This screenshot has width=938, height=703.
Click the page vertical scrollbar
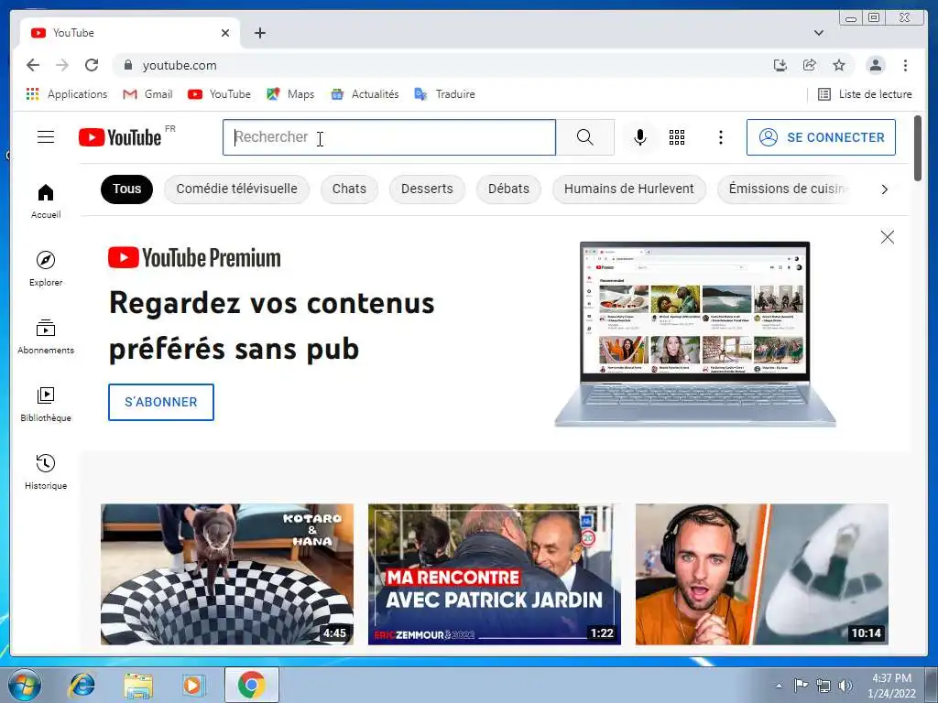coord(918,148)
